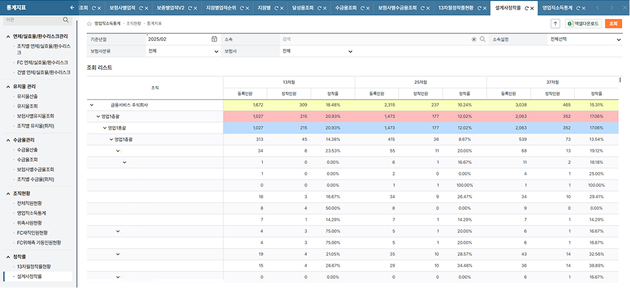Collapse the 연체/실효율/환수리스크관리 menu group

[x=9, y=37]
